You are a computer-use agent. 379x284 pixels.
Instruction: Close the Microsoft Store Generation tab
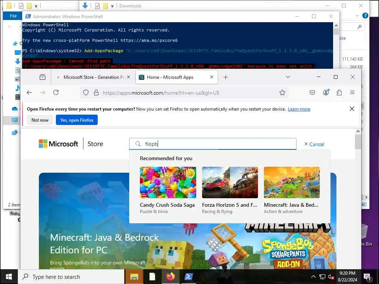point(128,77)
